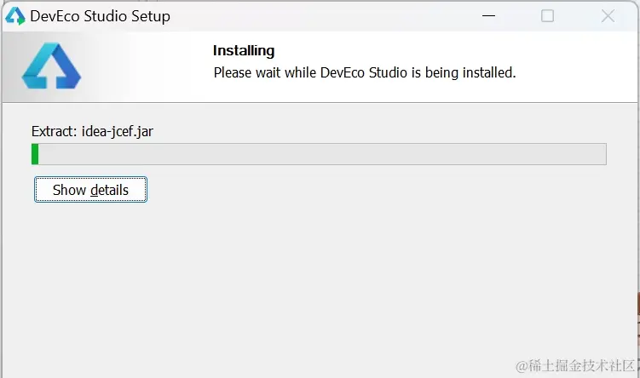This screenshot has height=378, width=640.
Task: Click the green filled progress segment
Action: pyautogui.click(x=35, y=154)
